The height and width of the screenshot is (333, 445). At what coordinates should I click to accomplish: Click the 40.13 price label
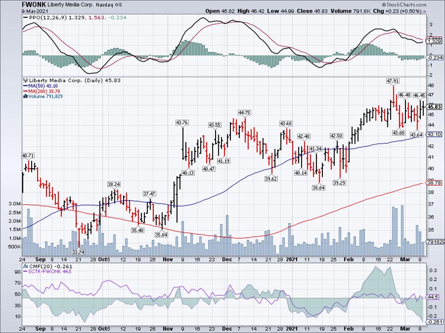[188, 172]
